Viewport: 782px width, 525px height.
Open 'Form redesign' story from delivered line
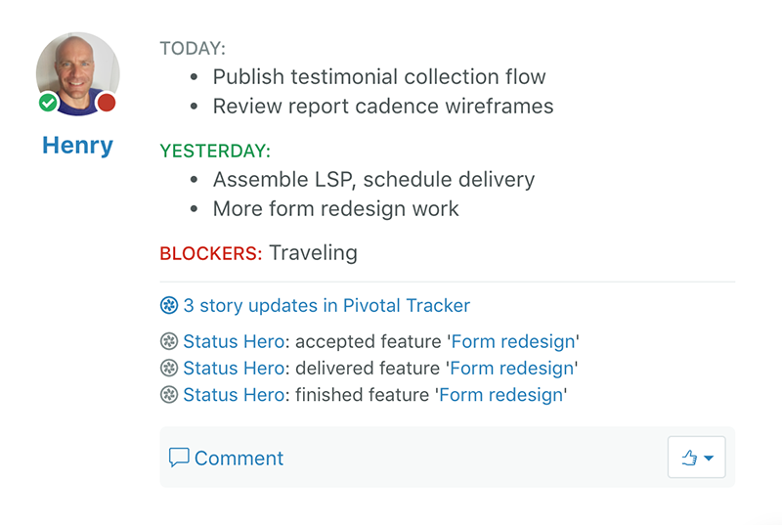pos(511,369)
